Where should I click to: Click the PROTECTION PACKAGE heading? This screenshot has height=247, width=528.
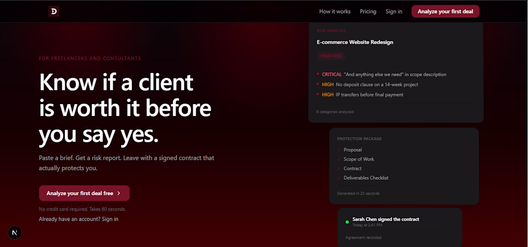[x=360, y=139]
